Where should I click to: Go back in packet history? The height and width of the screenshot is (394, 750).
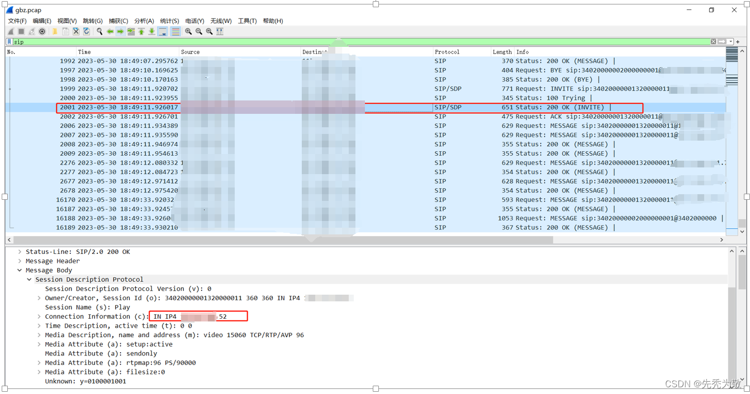110,32
